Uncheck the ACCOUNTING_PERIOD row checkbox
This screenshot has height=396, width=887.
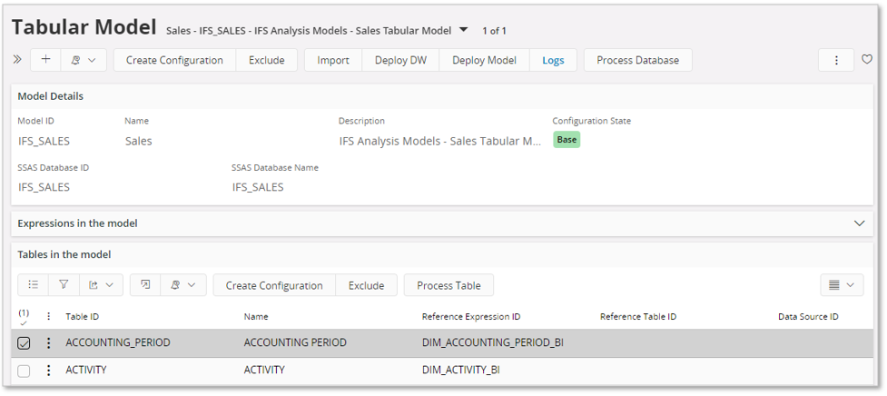24,343
